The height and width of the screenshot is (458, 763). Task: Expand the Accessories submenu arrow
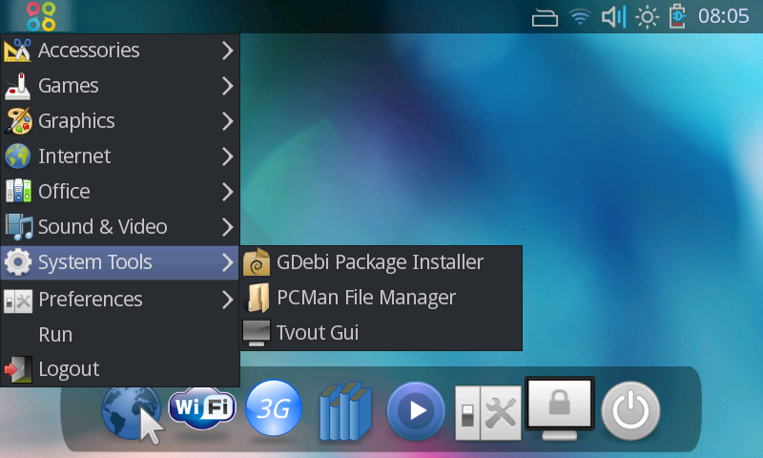(x=227, y=51)
